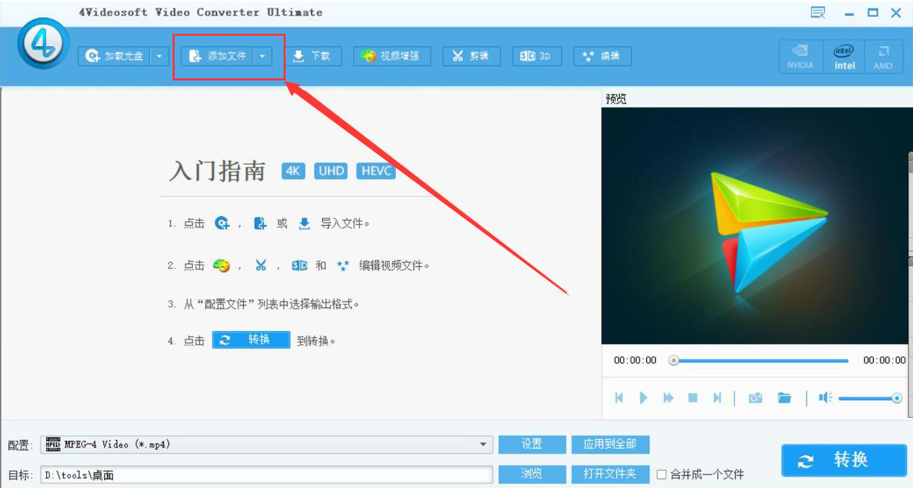Open the snapshot folder icon
The height and width of the screenshot is (488, 913).
tap(784, 398)
